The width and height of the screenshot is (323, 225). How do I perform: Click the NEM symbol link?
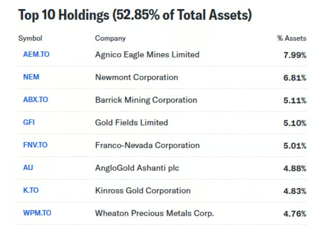point(31,77)
